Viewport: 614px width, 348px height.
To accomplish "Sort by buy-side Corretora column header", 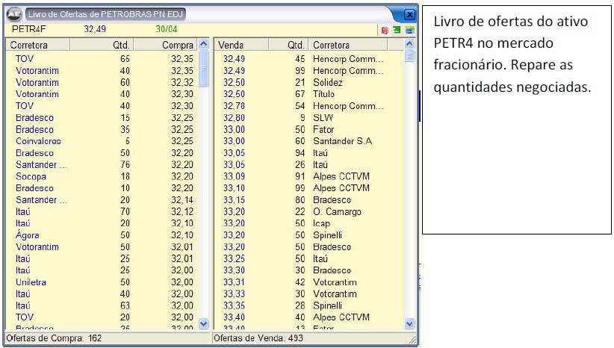I will click(38, 45).
